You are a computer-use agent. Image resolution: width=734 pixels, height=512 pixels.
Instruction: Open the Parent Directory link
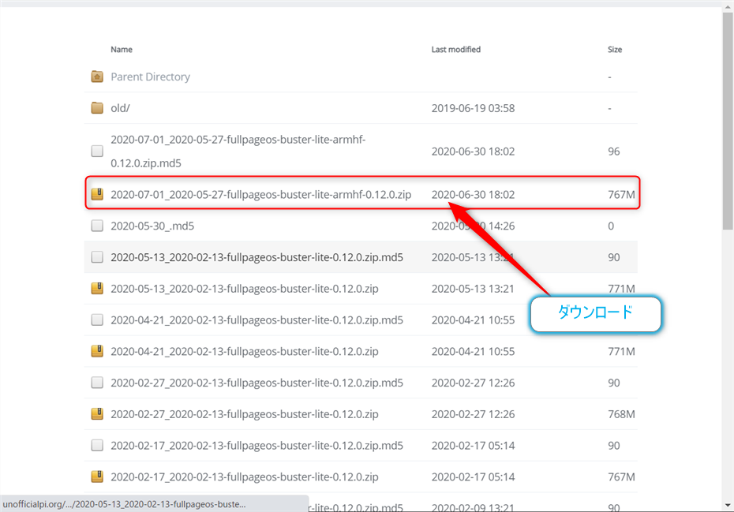[150, 77]
